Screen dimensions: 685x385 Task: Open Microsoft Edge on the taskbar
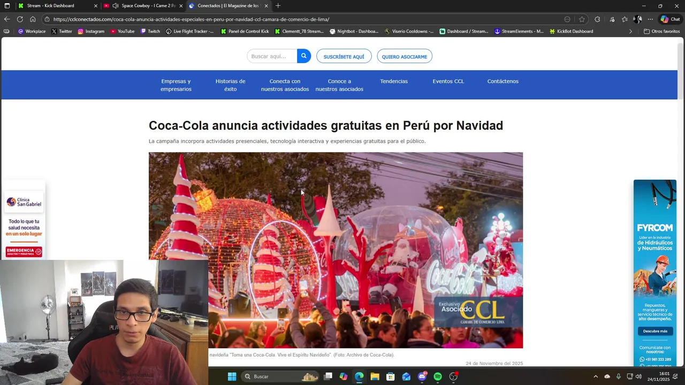359,376
